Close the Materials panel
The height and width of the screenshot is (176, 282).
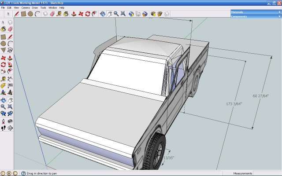[x=279, y=12]
